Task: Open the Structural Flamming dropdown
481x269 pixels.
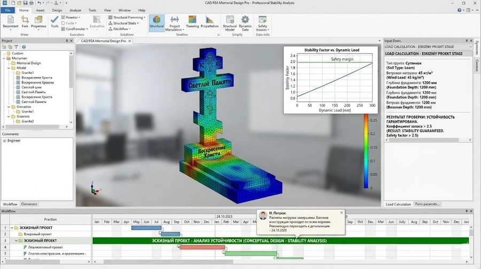Action: pos(127,18)
